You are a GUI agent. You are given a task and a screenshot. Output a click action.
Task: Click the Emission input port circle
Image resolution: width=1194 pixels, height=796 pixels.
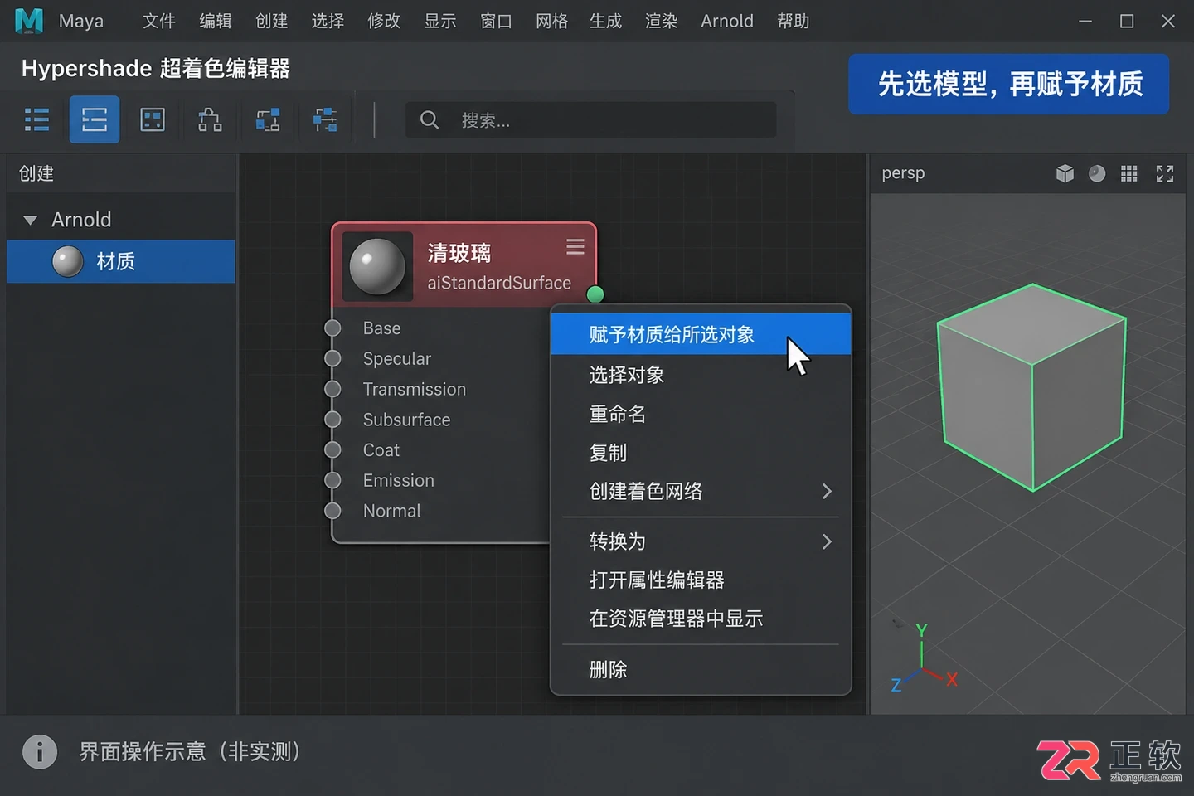[332, 480]
